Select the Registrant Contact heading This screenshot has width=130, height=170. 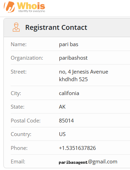pos(56,27)
